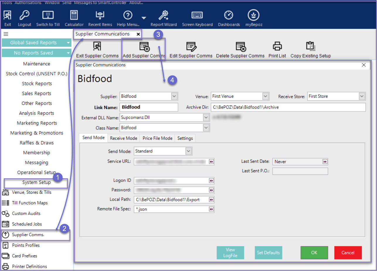Switch to the Send Mode tab
Viewport: 377px width, 271px height.
(94, 138)
